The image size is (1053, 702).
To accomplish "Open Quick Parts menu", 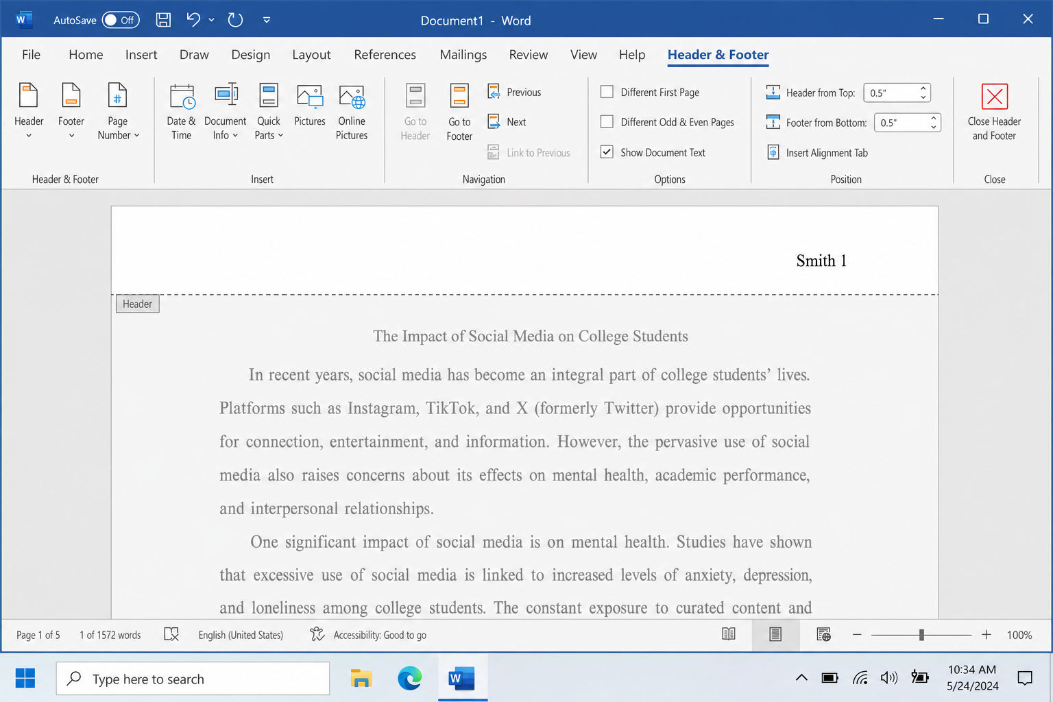I will [x=269, y=112].
